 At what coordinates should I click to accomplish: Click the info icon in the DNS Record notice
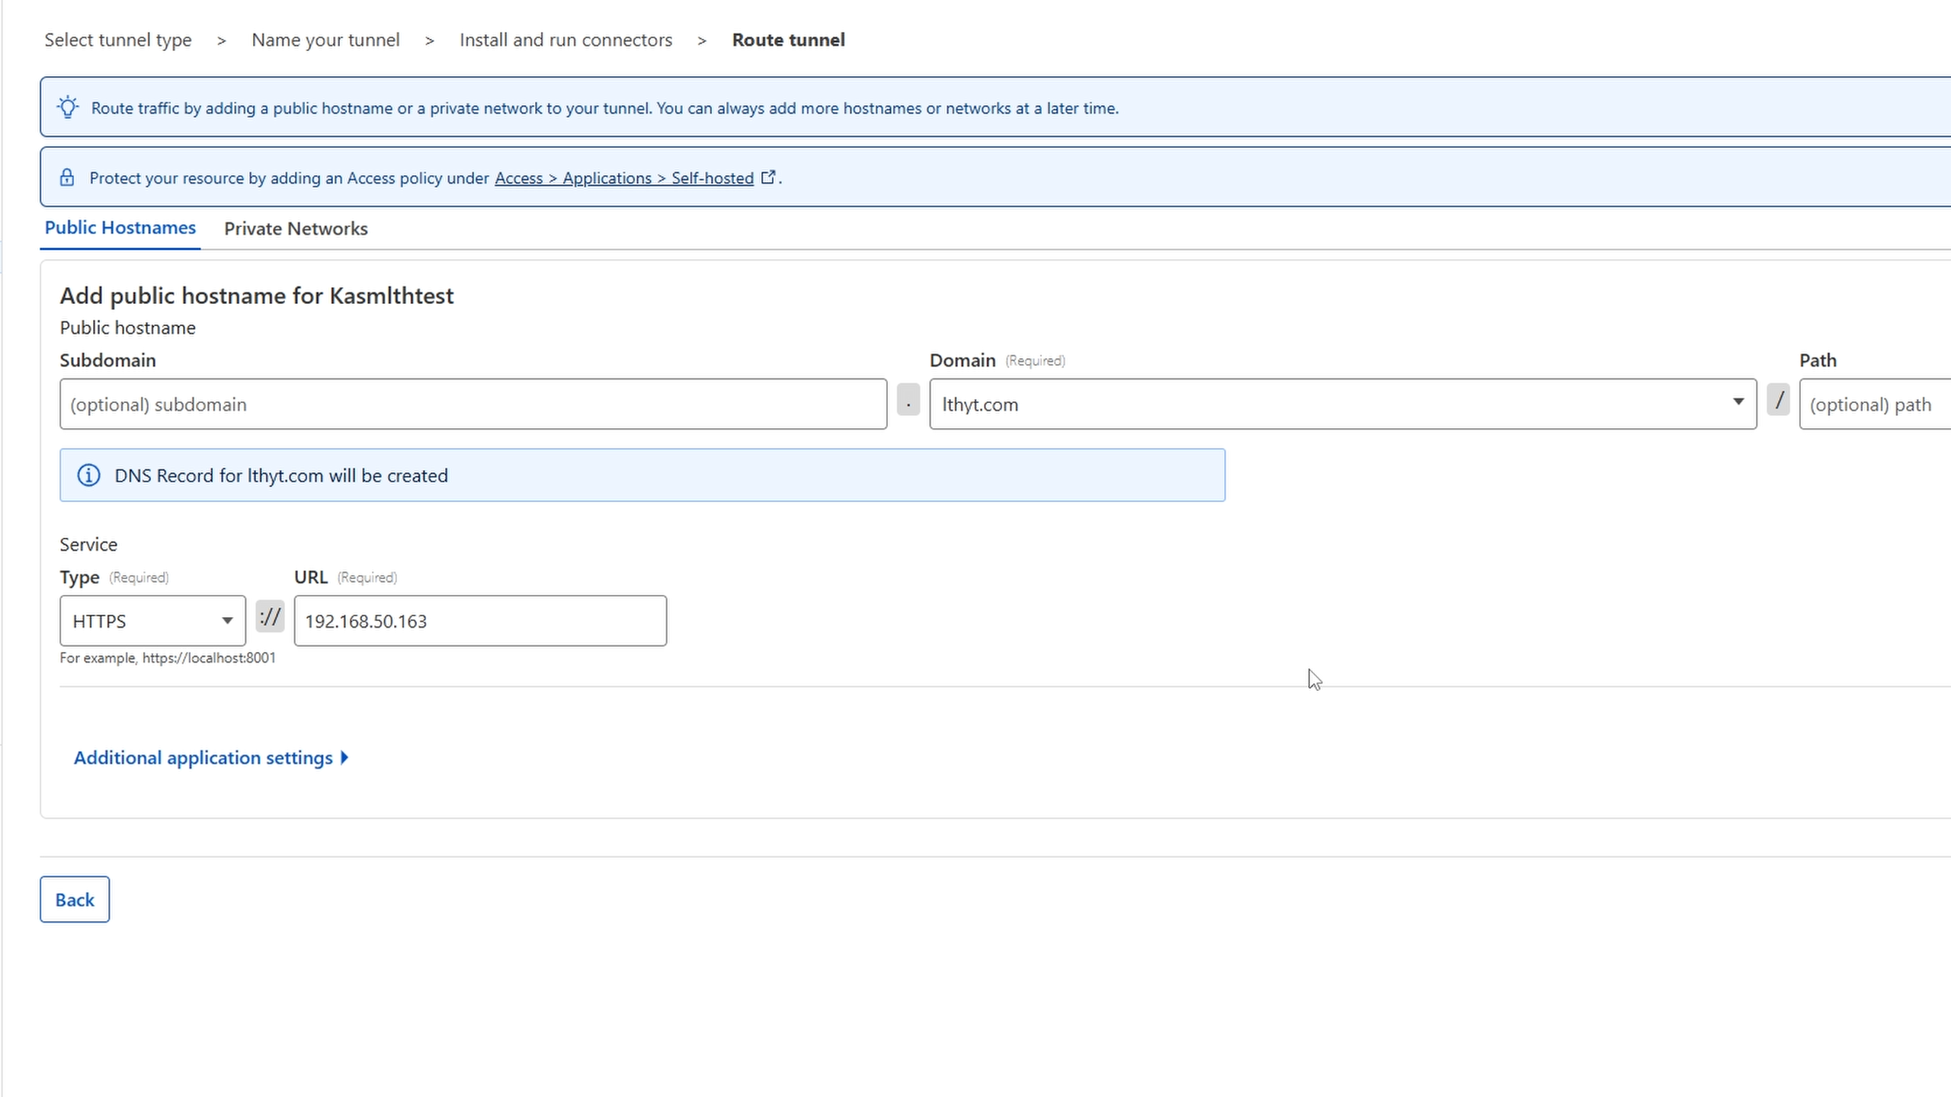pos(88,475)
